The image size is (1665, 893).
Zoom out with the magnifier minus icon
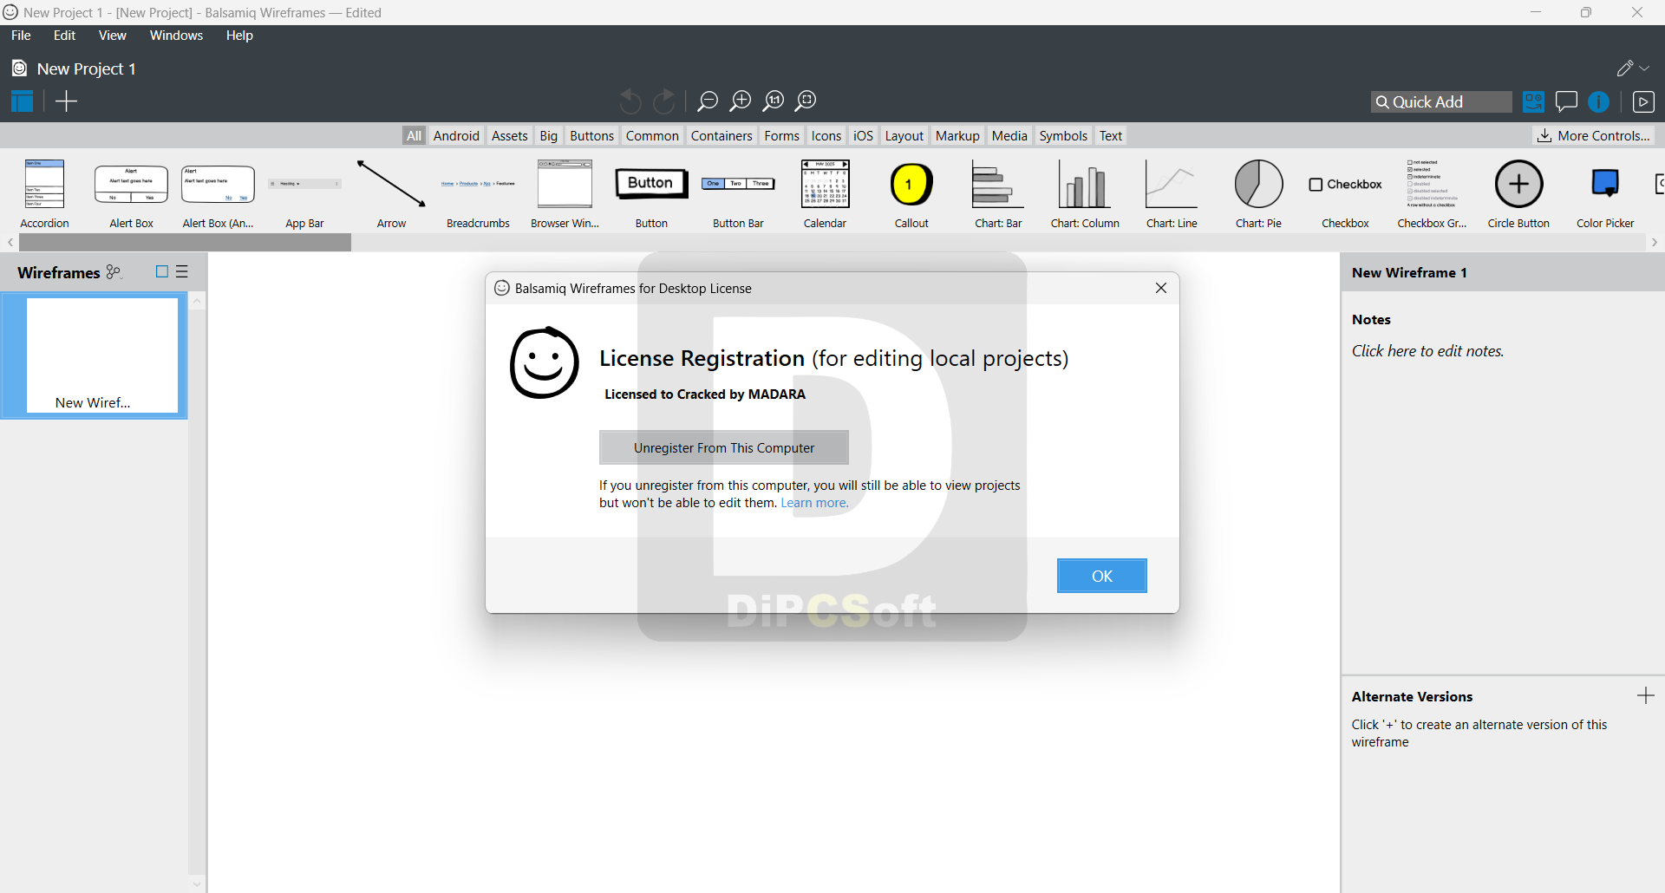[x=708, y=101]
